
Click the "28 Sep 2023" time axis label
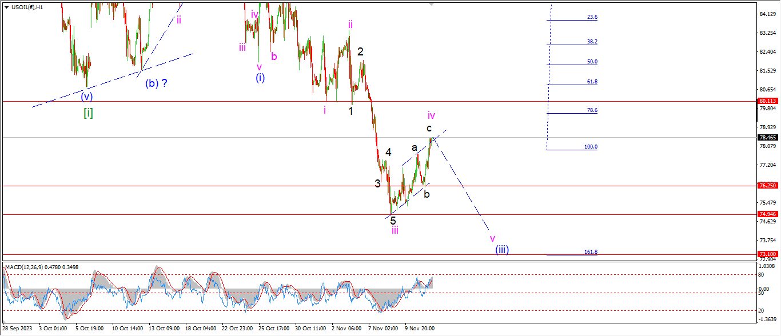pyautogui.click(x=17, y=329)
